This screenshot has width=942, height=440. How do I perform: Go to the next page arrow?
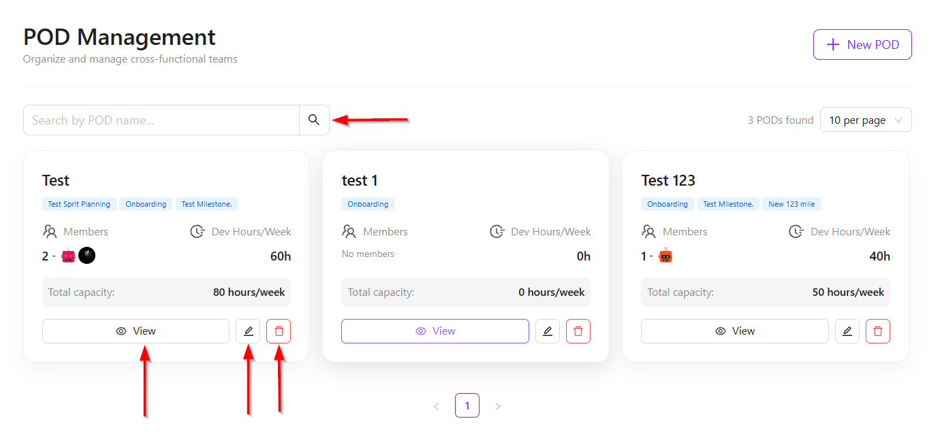[x=498, y=406]
